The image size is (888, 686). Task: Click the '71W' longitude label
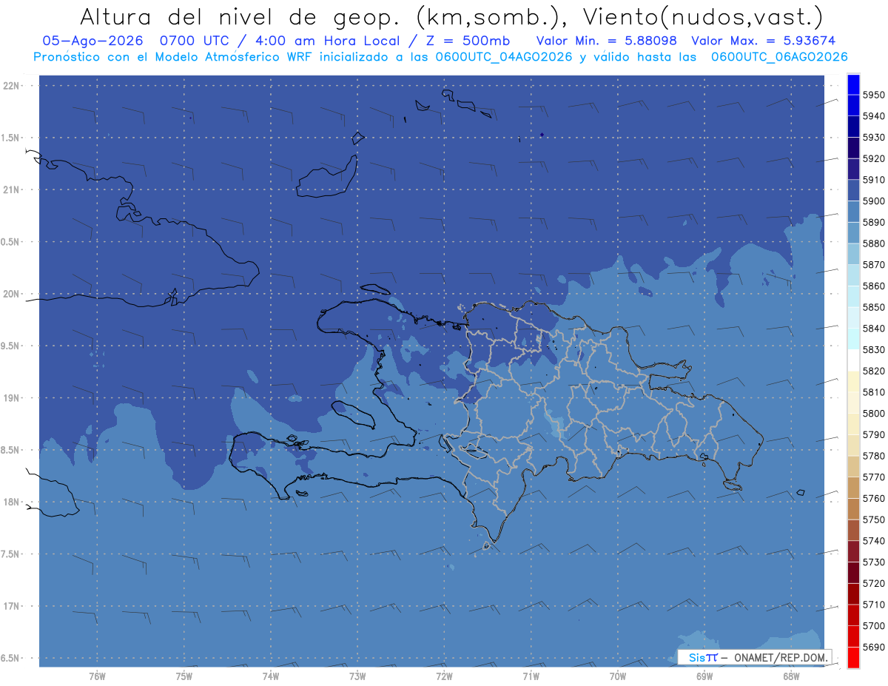531,676
